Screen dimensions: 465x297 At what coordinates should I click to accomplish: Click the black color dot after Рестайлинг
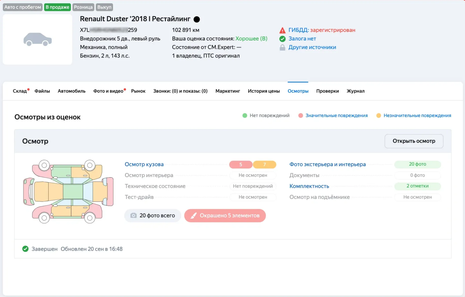[x=197, y=19]
